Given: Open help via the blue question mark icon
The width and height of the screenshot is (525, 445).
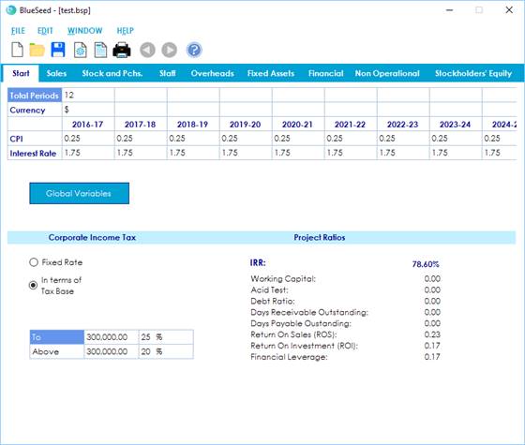Looking at the screenshot, I should tap(194, 51).
